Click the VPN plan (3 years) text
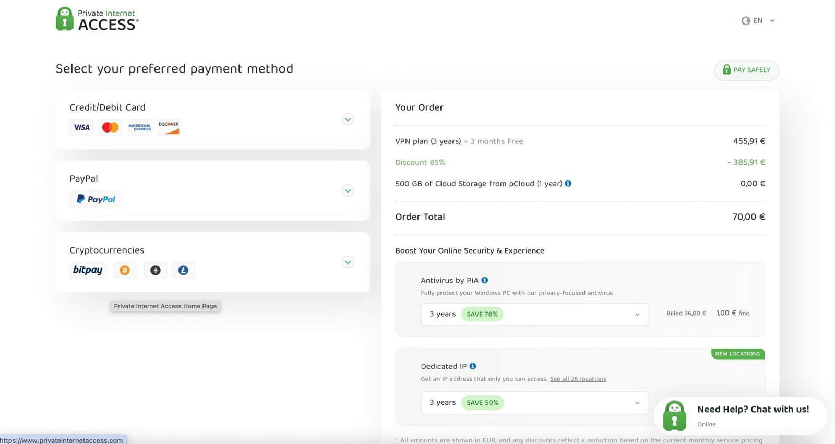This screenshot has height=444, width=835. 428,141
